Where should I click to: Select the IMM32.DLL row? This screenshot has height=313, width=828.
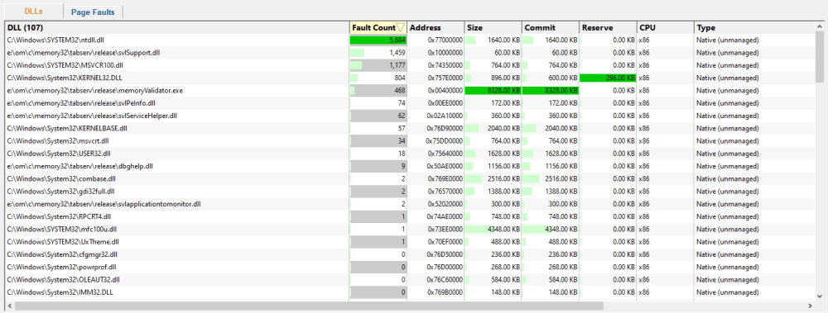pos(411,292)
